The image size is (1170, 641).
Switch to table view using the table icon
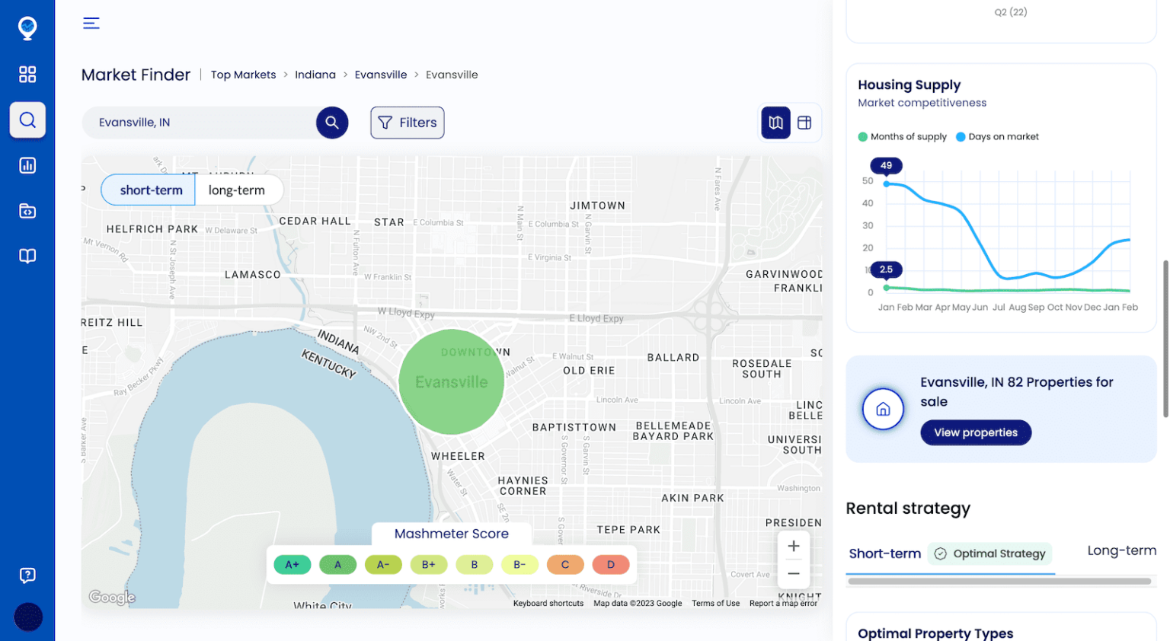coord(806,123)
